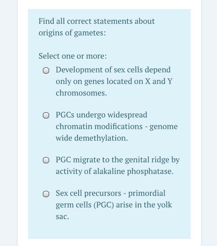The width and height of the screenshot is (217, 246).
Task: Click 'only on genes located on X and Y' line
Action: click(114, 81)
